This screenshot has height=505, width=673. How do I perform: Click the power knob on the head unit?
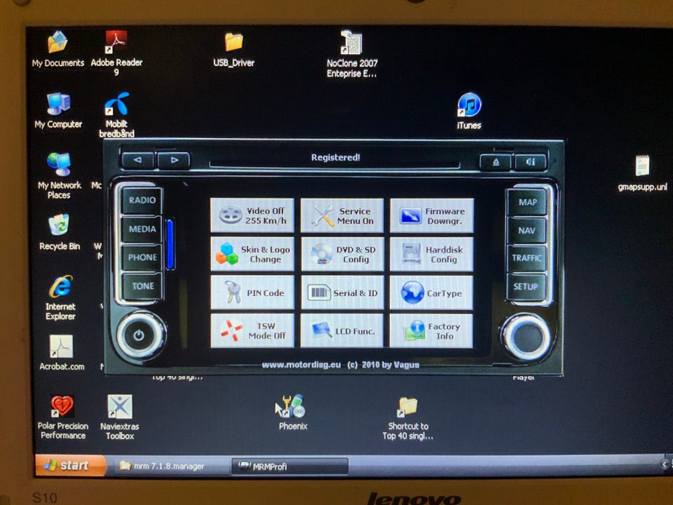tap(139, 335)
